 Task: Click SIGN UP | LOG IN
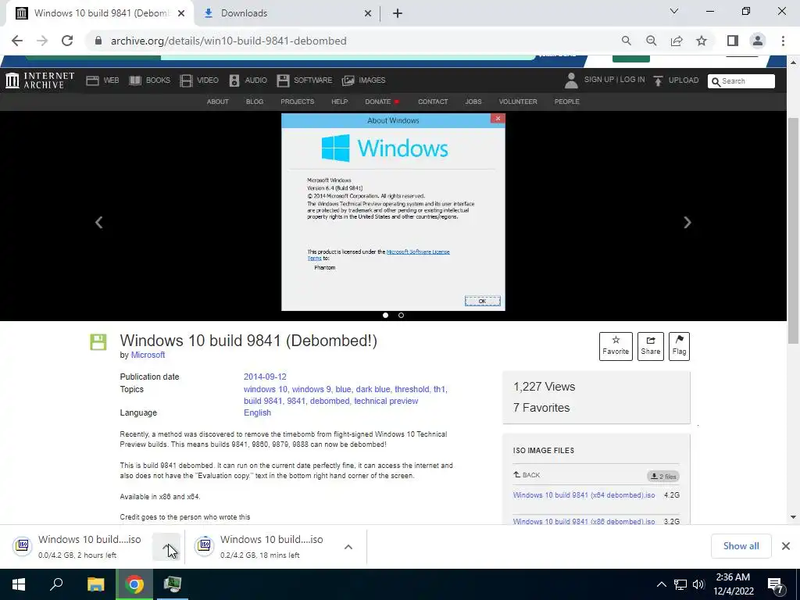pyautogui.click(x=614, y=80)
